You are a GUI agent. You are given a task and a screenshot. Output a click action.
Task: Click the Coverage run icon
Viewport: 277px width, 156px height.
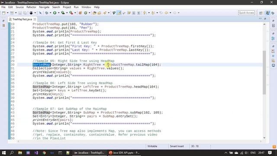coord(63,13)
